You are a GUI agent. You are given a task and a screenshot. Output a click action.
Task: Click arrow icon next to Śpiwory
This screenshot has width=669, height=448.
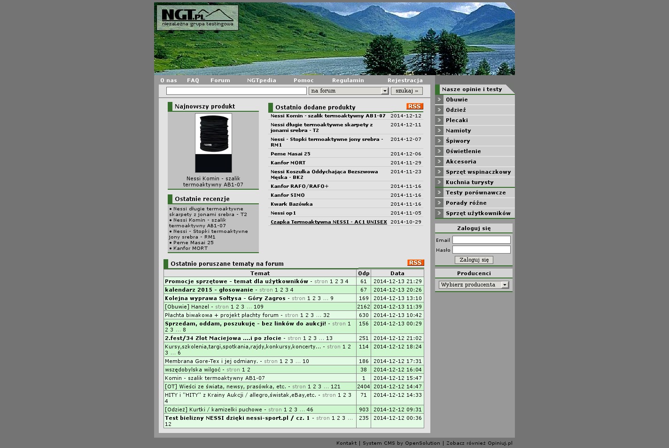coord(439,141)
